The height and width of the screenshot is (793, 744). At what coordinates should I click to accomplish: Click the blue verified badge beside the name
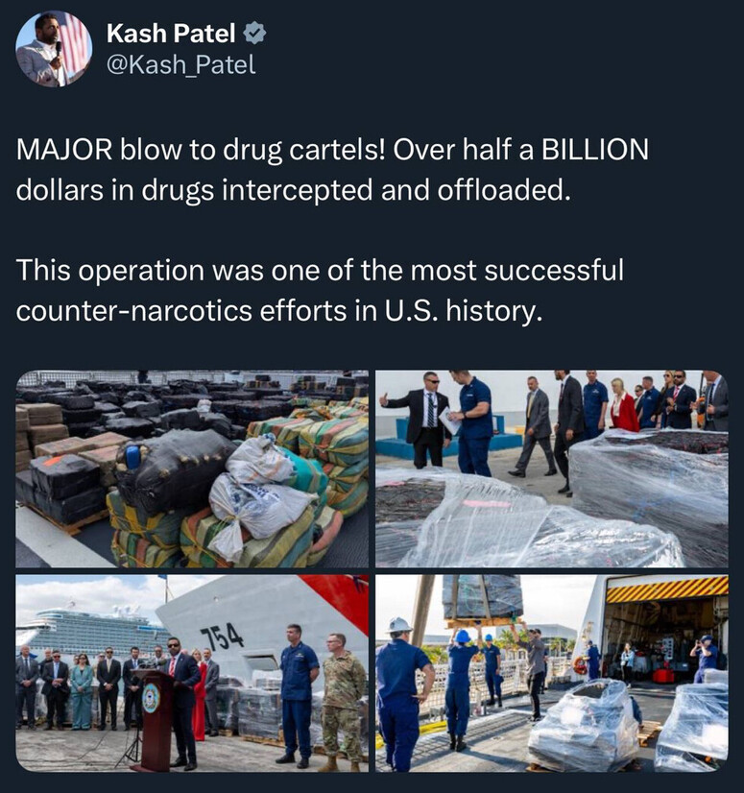[254, 34]
